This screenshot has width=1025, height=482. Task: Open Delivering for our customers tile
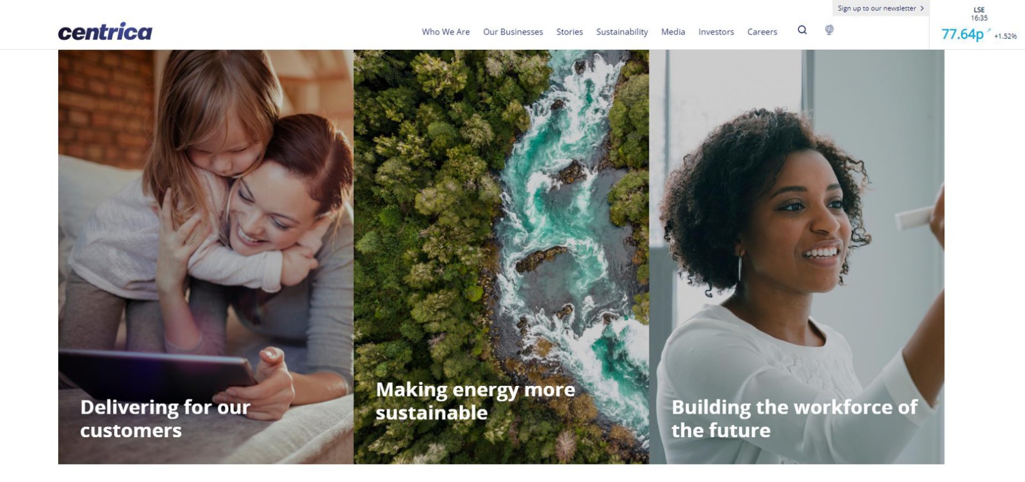point(206,257)
